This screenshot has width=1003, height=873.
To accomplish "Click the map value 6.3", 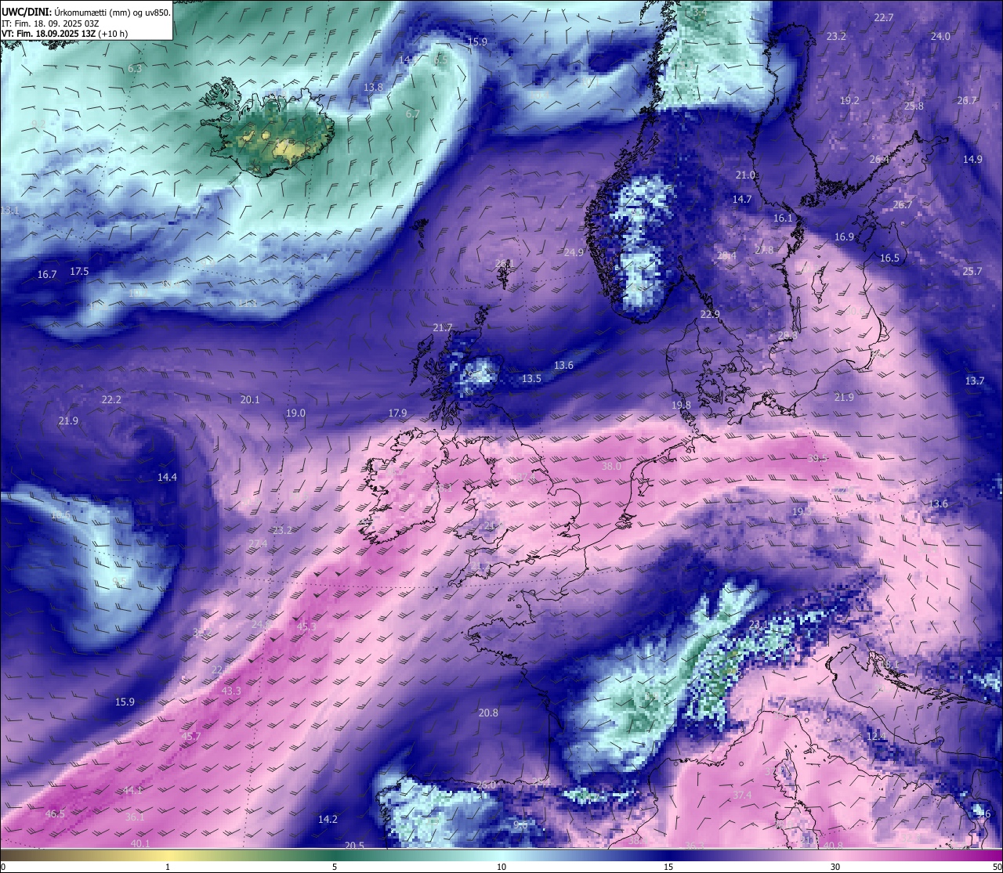I will 135,68.
